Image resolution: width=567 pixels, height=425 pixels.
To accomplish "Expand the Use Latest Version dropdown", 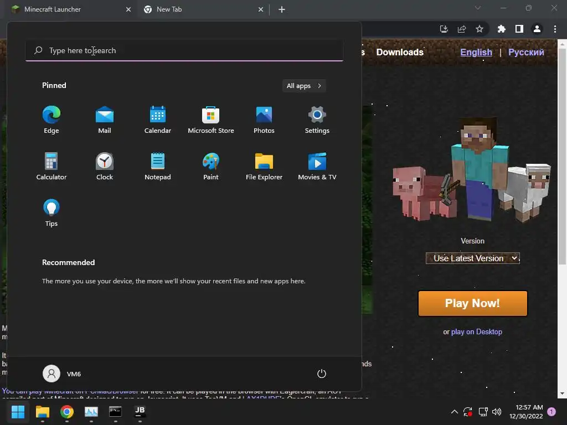I will pos(473,258).
